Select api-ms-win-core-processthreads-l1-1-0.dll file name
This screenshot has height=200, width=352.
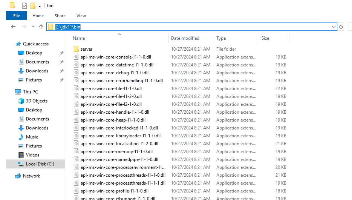tap(123, 175)
